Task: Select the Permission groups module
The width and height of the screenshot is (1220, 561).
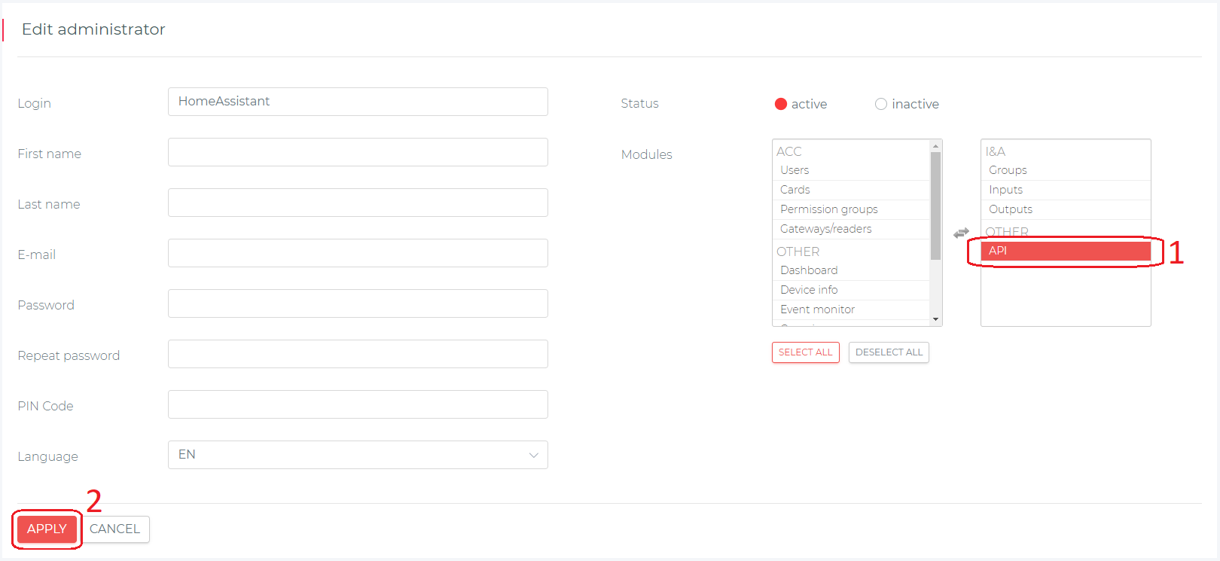Action: [828, 209]
